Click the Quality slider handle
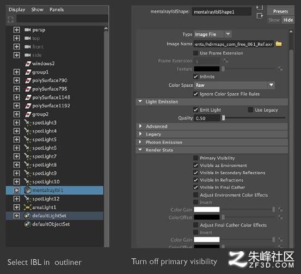The image size is (301, 274). click(223, 118)
